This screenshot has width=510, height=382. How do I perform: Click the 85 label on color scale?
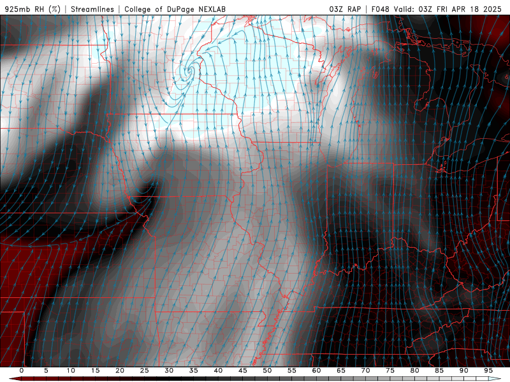click(439, 371)
